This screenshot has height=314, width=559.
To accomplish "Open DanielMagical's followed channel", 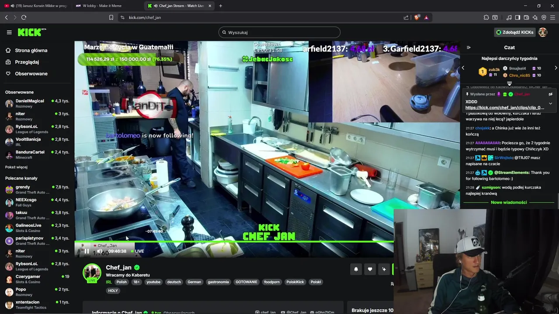I will [37, 103].
